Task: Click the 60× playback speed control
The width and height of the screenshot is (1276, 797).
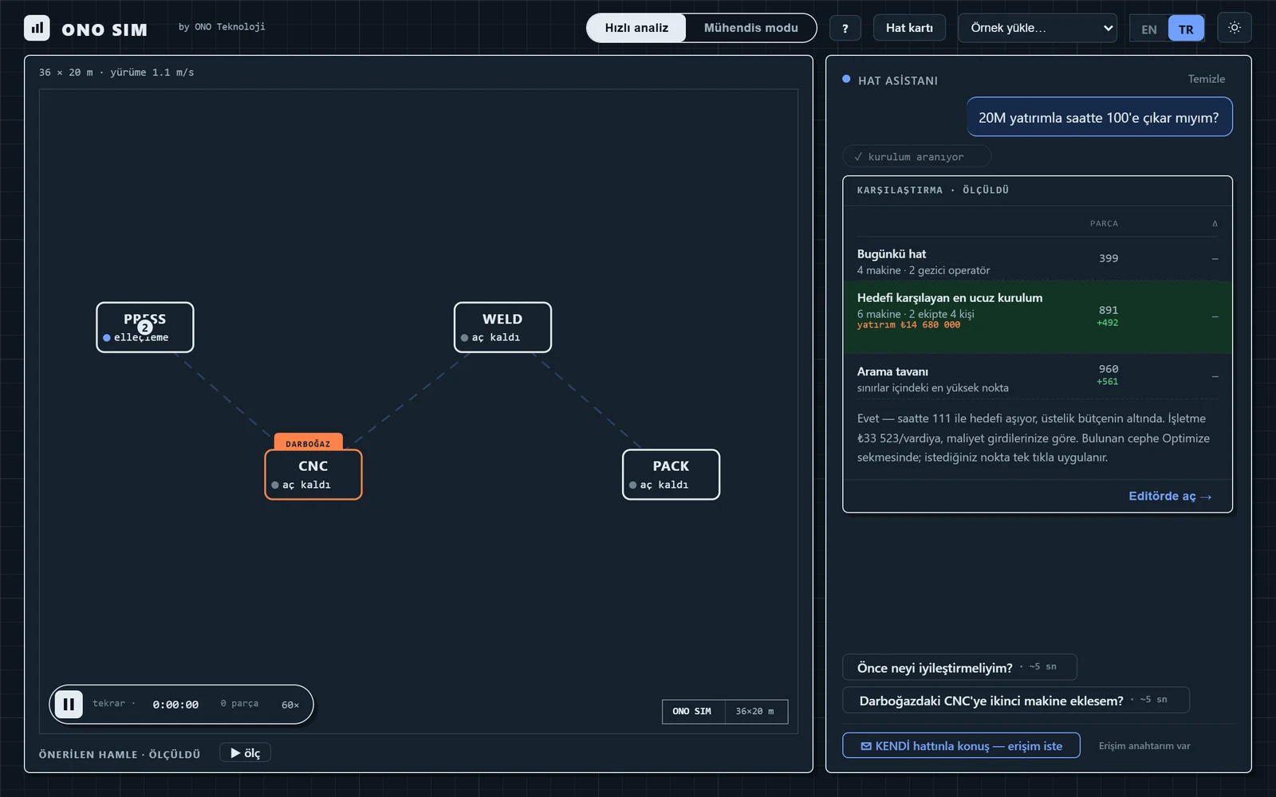Action: click(290, 705)
